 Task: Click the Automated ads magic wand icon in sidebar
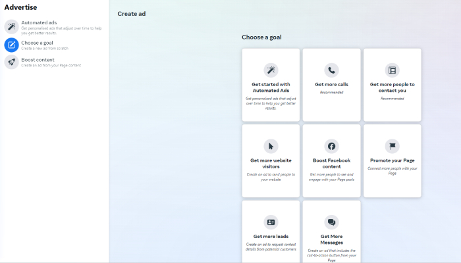(11, 26)
